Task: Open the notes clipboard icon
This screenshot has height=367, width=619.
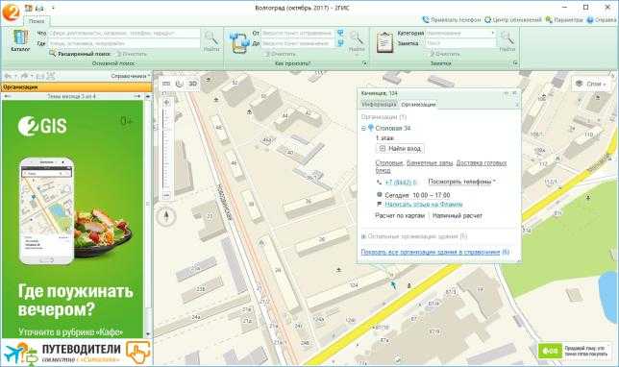Action: click(x=384, y=42)
